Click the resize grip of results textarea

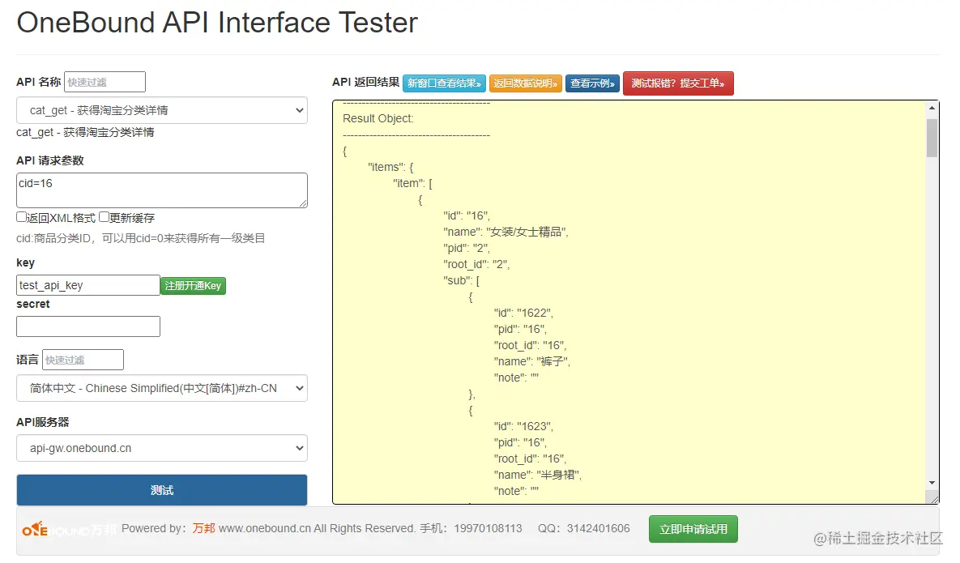pyautogui.click(x=933, y=497)
